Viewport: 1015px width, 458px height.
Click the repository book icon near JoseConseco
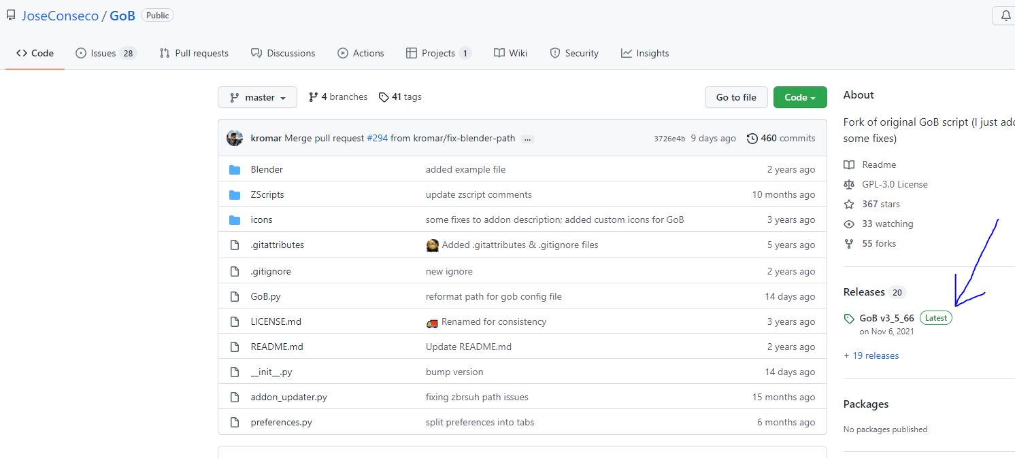point(10,14)
